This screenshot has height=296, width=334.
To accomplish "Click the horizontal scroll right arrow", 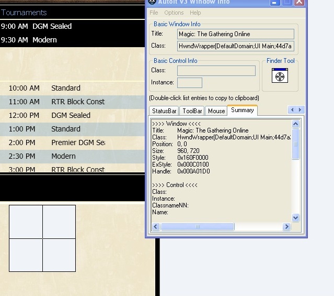I will pyautogui.click(x=286, y=227).
